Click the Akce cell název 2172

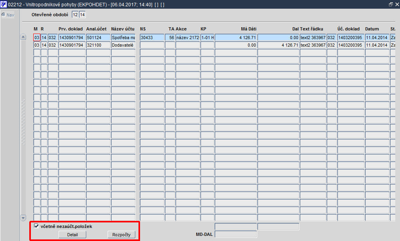click(x=188, y=38)
